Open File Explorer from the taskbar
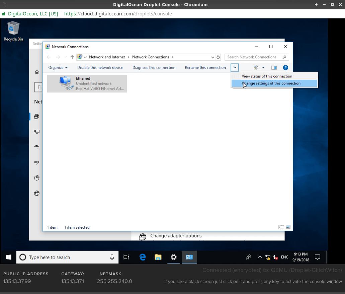 coord(158,257)
